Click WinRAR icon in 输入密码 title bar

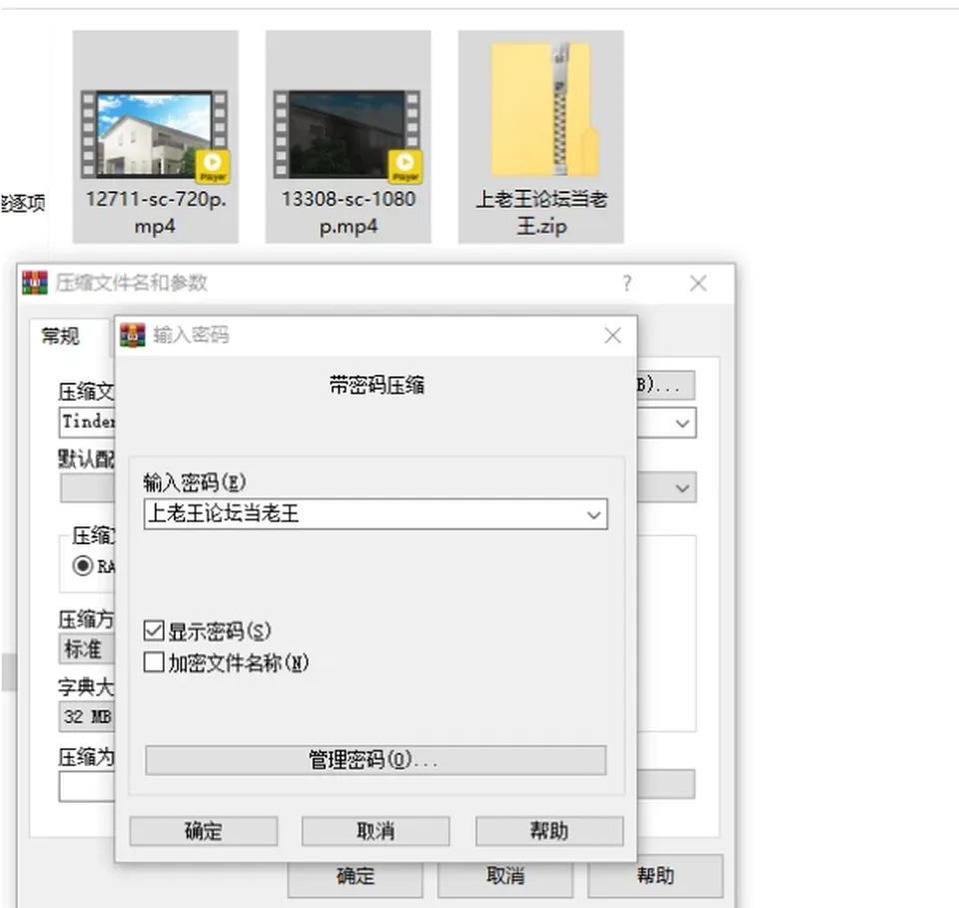(x=133, y=335)
